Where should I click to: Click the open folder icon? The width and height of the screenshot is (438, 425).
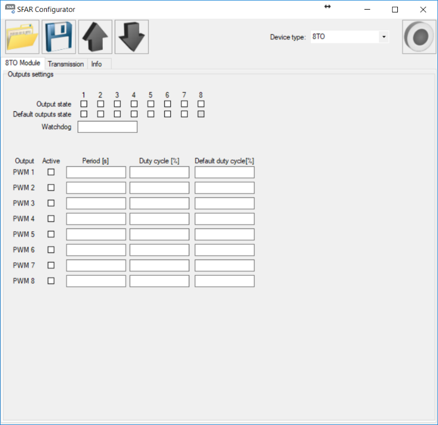[x=23, y=37]
